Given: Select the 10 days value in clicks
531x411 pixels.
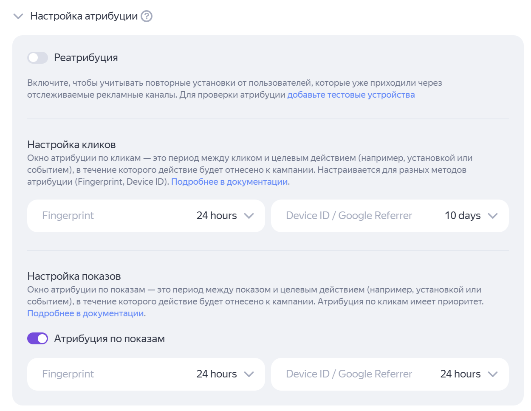Looking at the screenshot, I should 463,216.
